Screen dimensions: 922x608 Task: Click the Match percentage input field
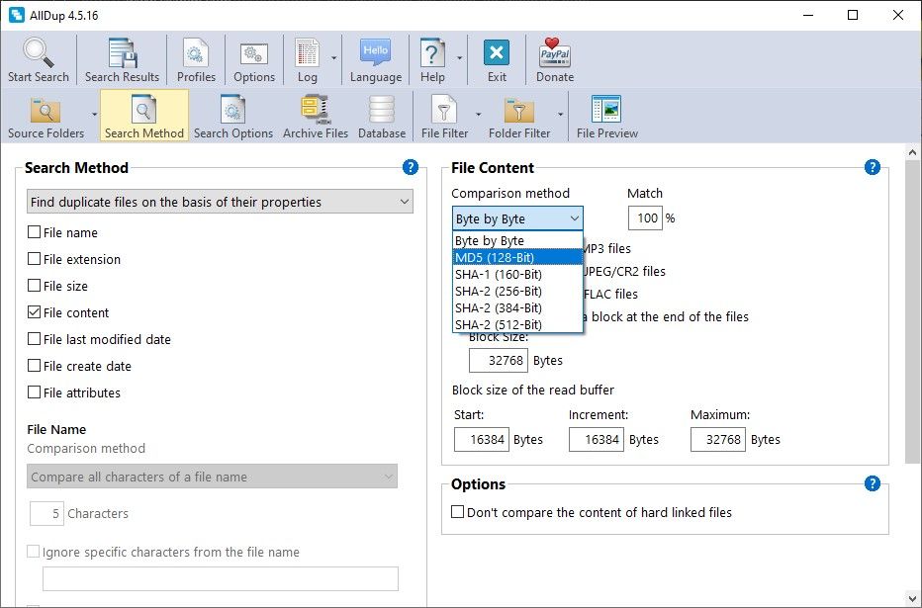tap(645, 218)
